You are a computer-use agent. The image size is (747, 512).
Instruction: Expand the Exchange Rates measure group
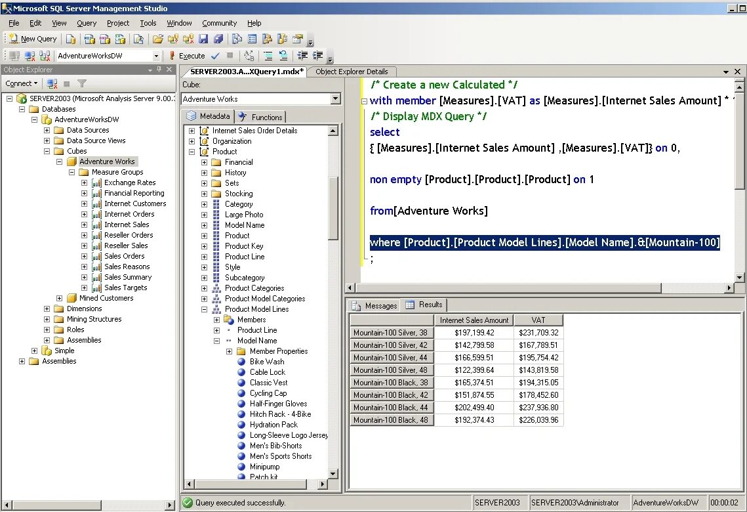(x=85, y=182)
